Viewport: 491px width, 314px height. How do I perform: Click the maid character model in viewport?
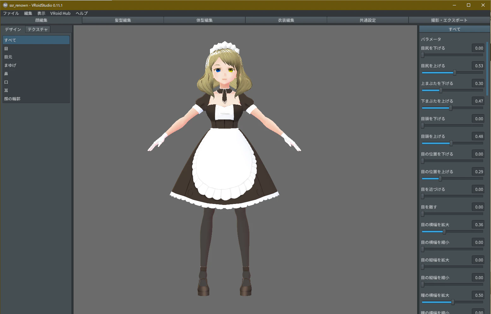pyautogui.click(x=224, y=169)
